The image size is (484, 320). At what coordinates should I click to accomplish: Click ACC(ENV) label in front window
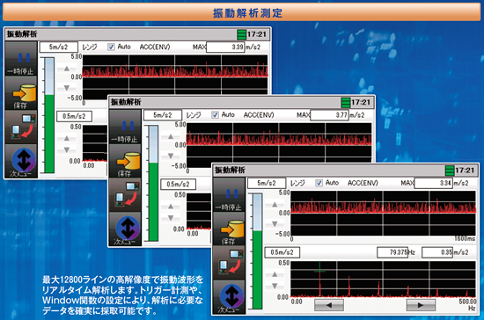tap(363, 183)
